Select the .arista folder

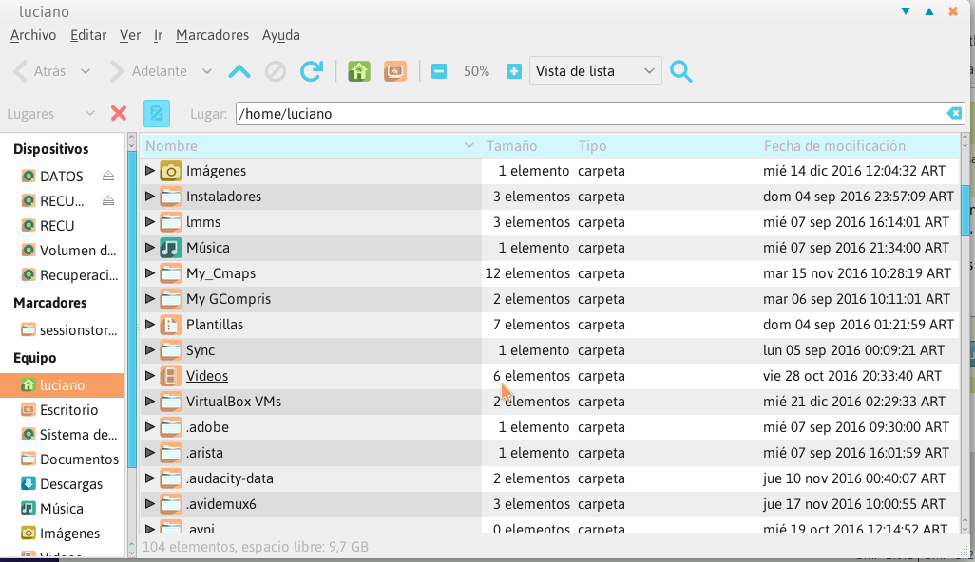(x=204, y=453)
